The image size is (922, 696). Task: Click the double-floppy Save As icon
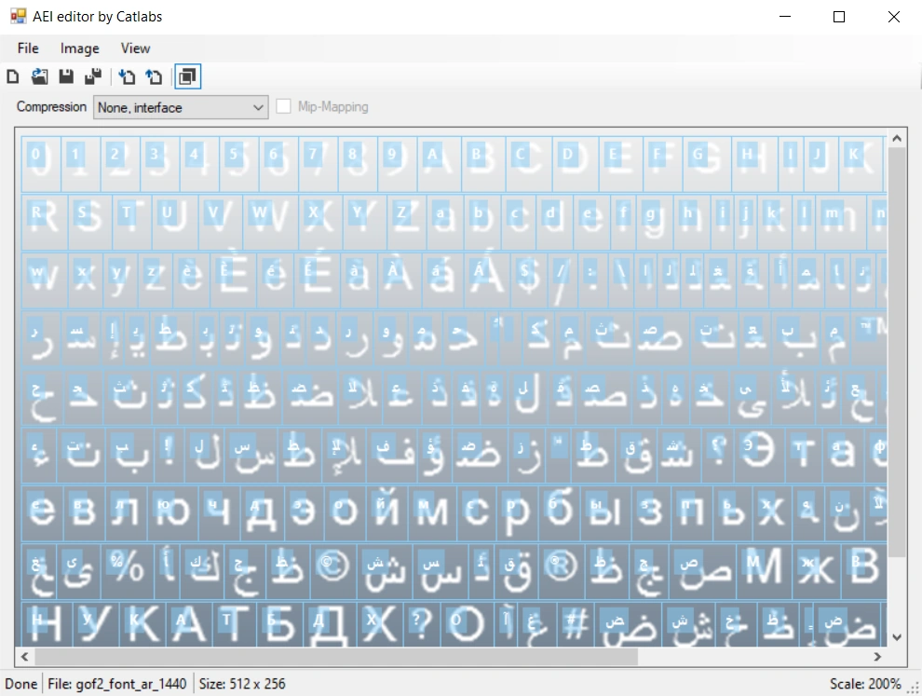(93, 76)
